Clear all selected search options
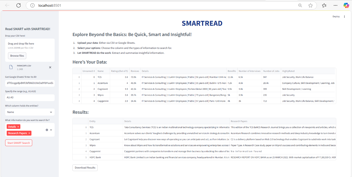This screenshot has width=352, height=177. (47, 130)
